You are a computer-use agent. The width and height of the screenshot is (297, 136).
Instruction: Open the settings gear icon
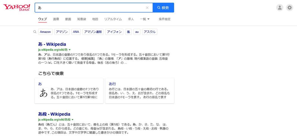click(289, 8)
